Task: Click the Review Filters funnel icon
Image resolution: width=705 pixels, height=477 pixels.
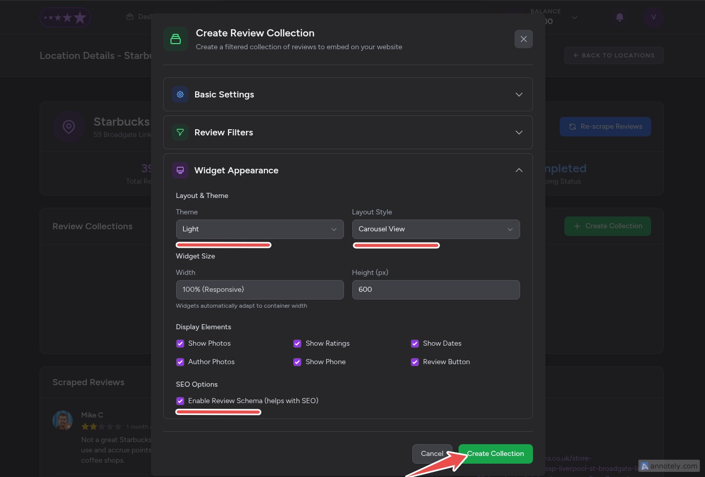Action: (180, 132)
